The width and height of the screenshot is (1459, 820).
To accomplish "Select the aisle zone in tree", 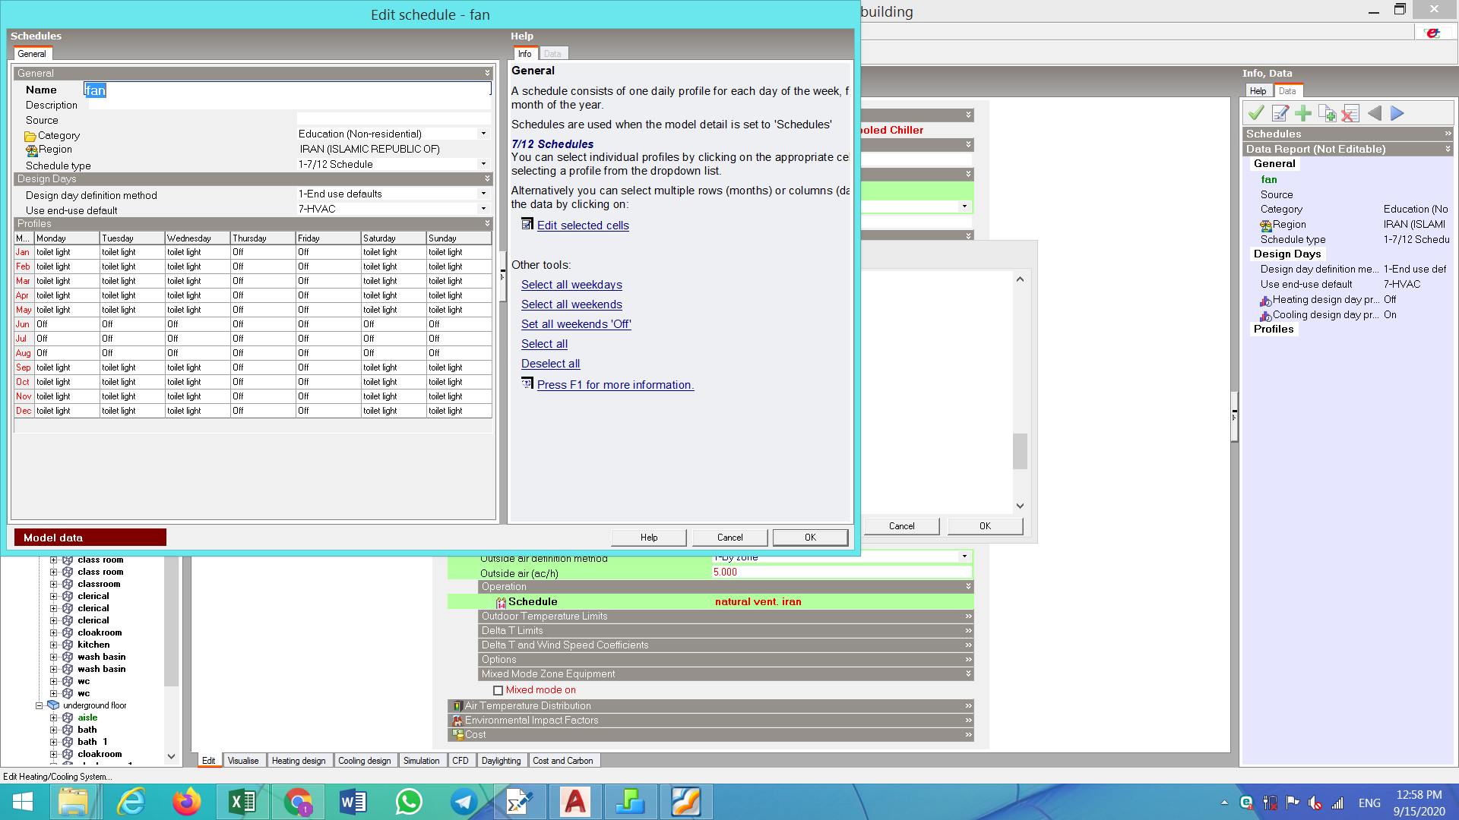I will 87,717.
